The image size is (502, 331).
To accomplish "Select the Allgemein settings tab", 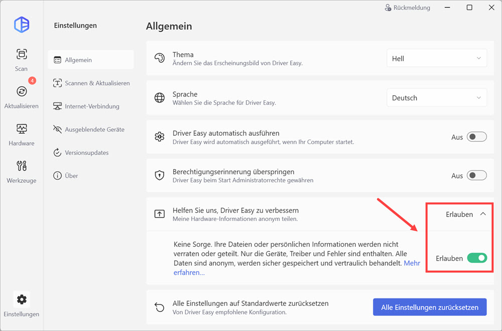I will (x=91, y=60).
